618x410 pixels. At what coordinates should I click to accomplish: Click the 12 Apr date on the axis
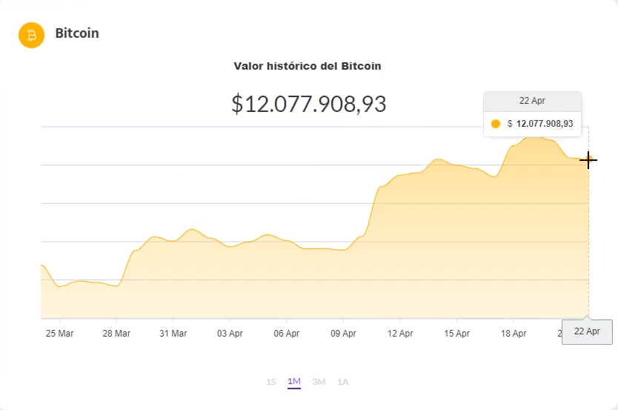(400, 334)
